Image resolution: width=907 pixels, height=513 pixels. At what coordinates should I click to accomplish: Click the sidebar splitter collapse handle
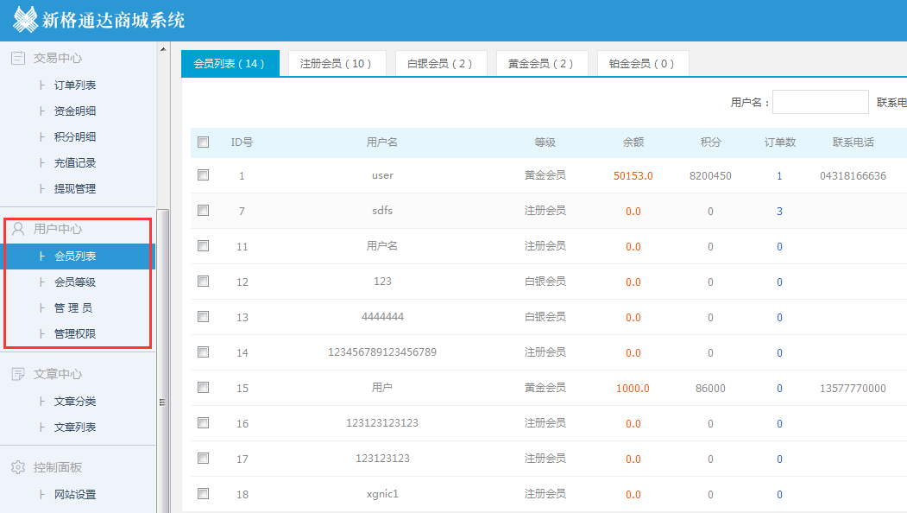(x=162, y=402)
